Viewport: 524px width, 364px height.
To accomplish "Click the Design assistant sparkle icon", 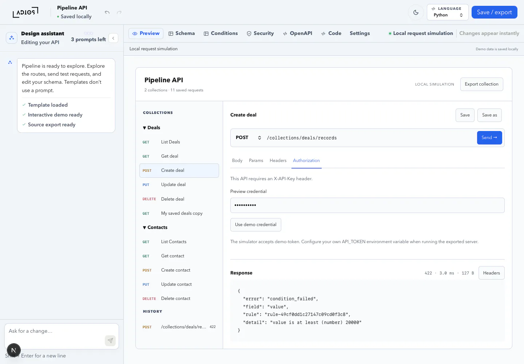I will [12, 38].
